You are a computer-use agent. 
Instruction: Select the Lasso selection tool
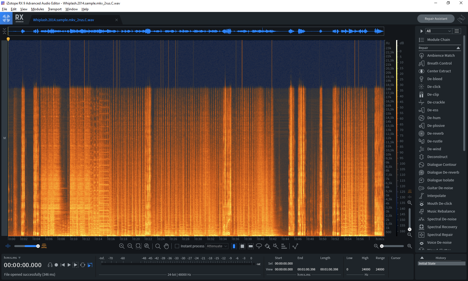click(259, 246)
